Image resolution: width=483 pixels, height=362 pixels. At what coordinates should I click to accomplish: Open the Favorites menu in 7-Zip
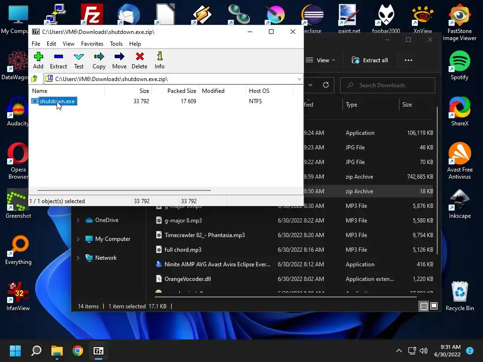coord(92,44)
